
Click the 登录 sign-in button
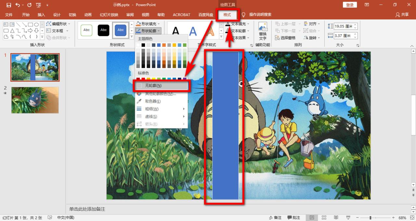tap(350, 5)
